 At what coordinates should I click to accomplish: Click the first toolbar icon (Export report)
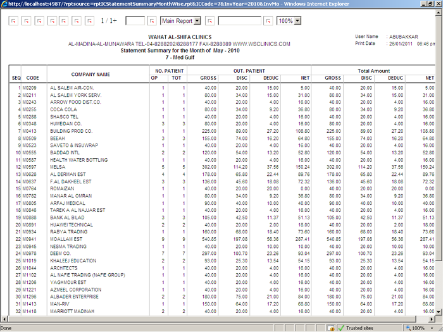pos(13,21)
